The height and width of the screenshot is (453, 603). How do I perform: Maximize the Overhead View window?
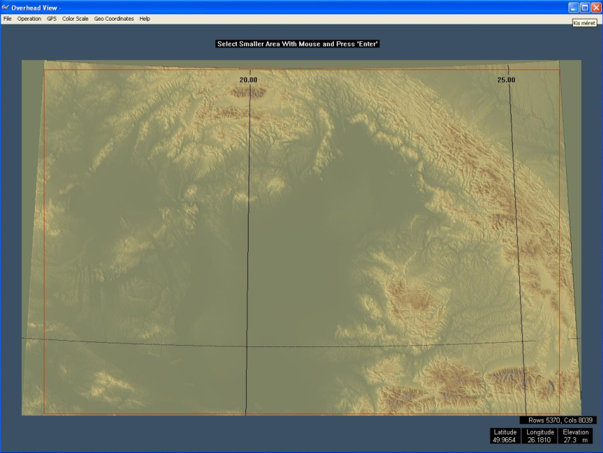pos(585,8)
